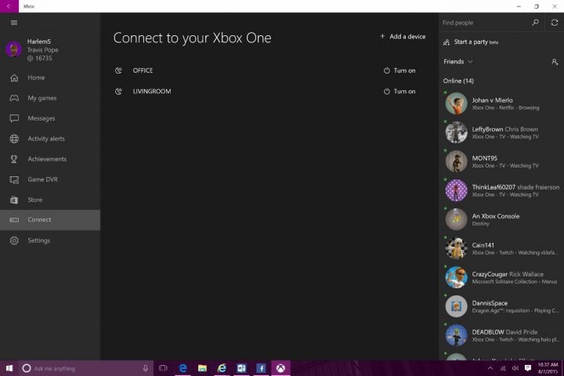This screenshot has width=564, height=376.
Task: Click the Connect console icon
Action: pos(14,220)
